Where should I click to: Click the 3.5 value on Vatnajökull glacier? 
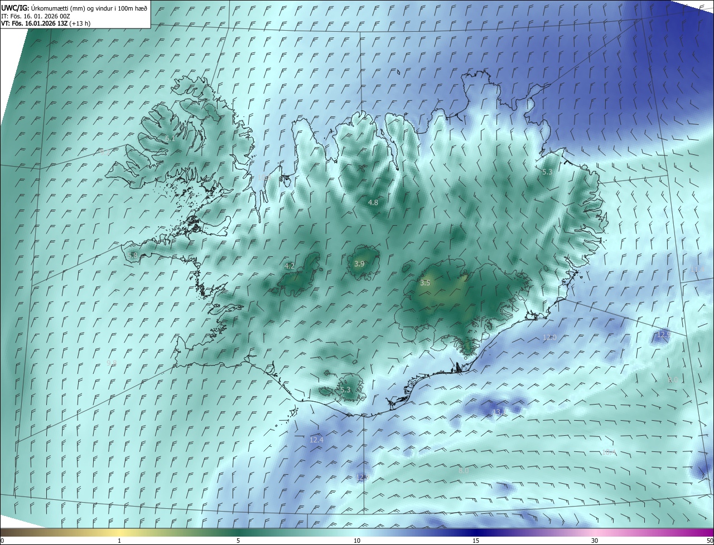coord(425,283)
